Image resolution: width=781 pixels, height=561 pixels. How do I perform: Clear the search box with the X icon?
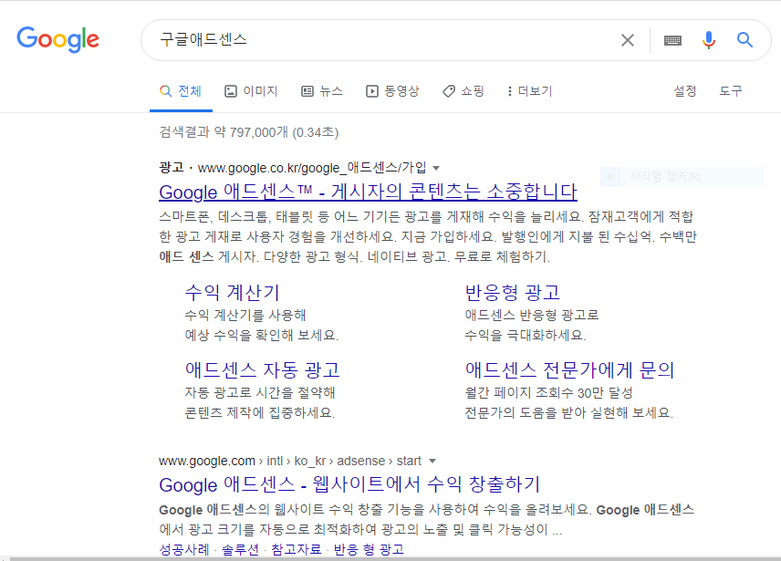click(x=628, y=40)
